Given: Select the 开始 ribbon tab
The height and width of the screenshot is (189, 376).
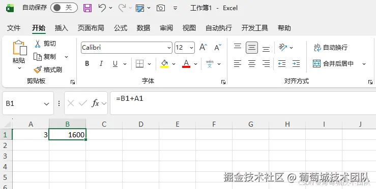Looking at the screenshot, I should (x=39, y=28).
